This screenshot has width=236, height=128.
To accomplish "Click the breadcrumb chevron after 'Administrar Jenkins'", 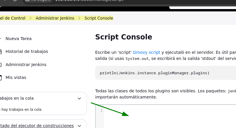I will click(x=79, y=18).
